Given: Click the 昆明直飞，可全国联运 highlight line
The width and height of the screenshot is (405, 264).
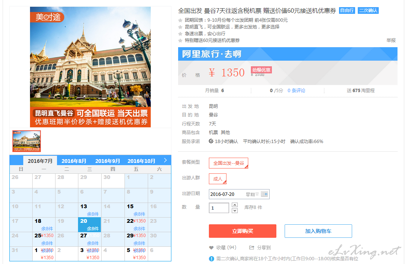Looking at the screenshot, I should pyautogui.click(x=232, y=27).
